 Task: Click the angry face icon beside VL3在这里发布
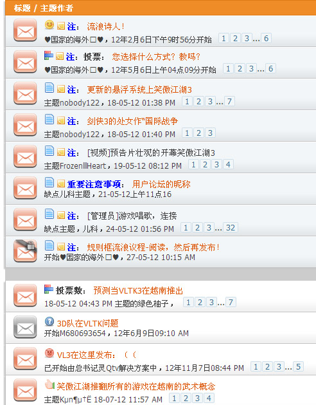click(49, 353)
